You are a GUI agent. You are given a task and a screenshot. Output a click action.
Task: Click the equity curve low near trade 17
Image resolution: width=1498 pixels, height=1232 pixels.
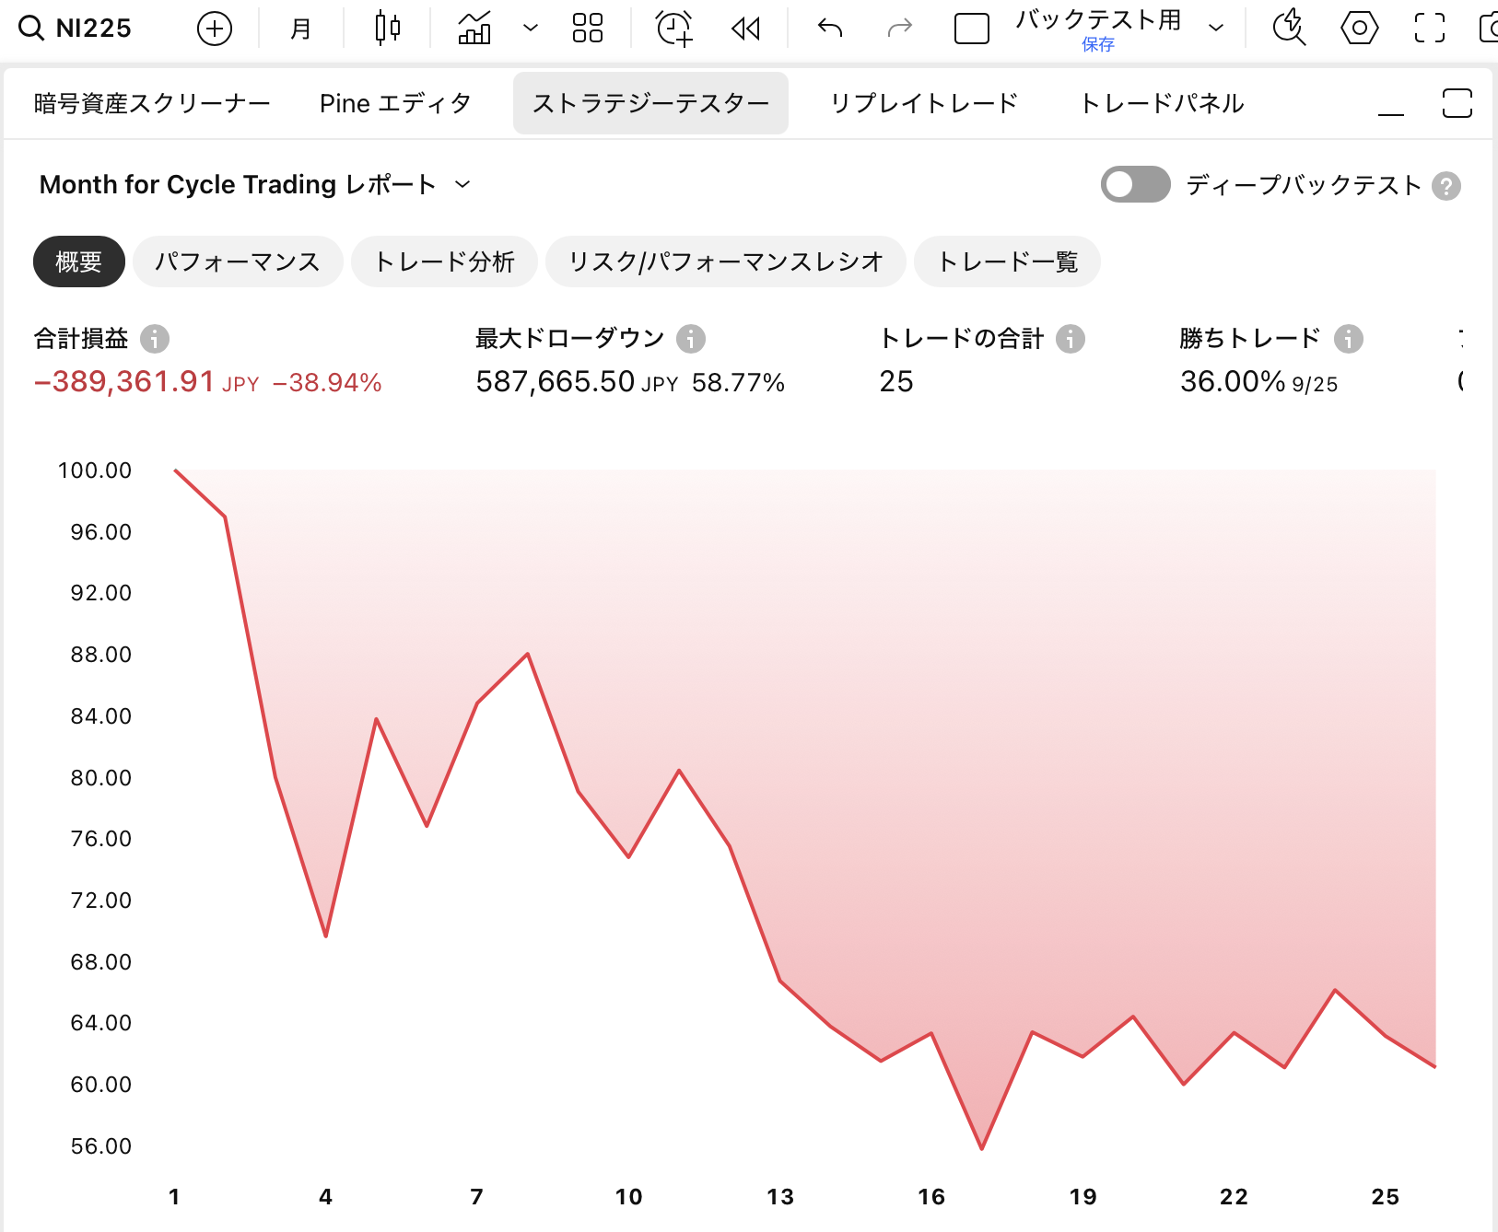tap(982, 1147)
